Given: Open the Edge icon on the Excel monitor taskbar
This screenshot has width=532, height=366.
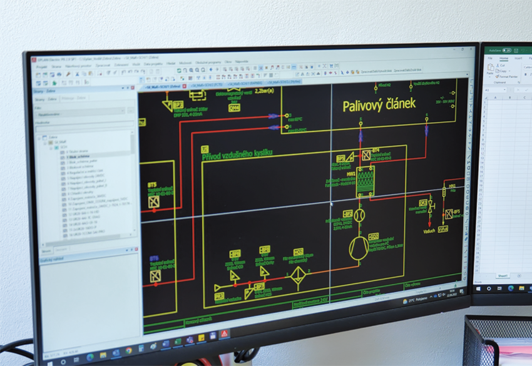Looking at the screenshot, I should tap(511, 288).
